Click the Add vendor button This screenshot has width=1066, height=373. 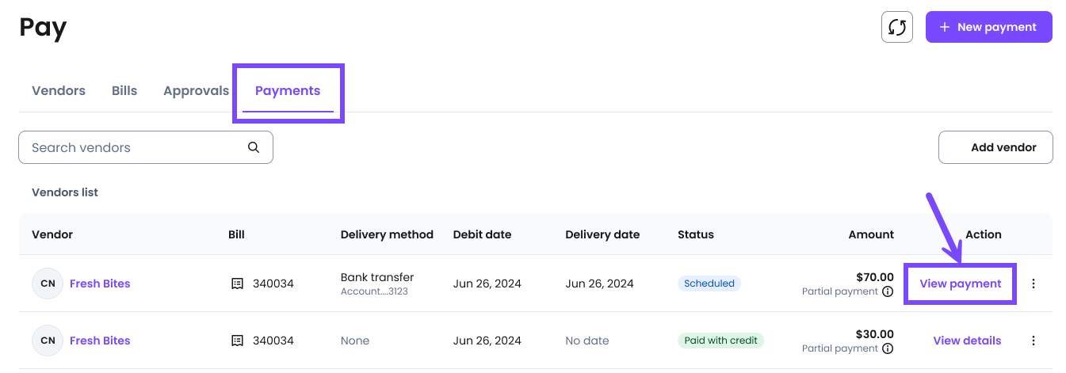[x=995, y=147]
